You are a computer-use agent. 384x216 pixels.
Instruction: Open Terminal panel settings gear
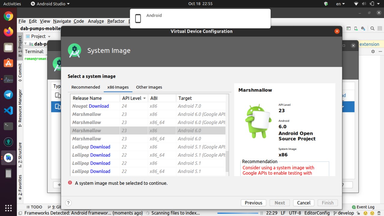(373, 51)
